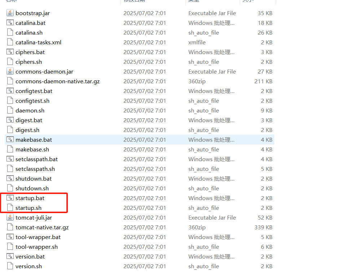345x278 pixels.
Task: Click the bootstrap.jar Java file icon
Action: (10, 13)
